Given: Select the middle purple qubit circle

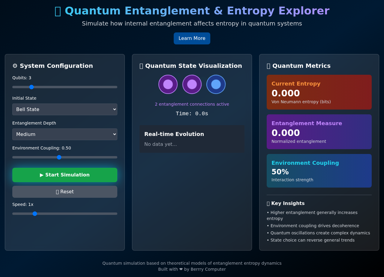Looking at the screenshot, I should [x=192, y=84].
